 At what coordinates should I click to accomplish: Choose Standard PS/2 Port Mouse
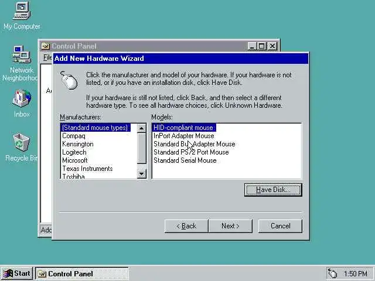(191, 152)
